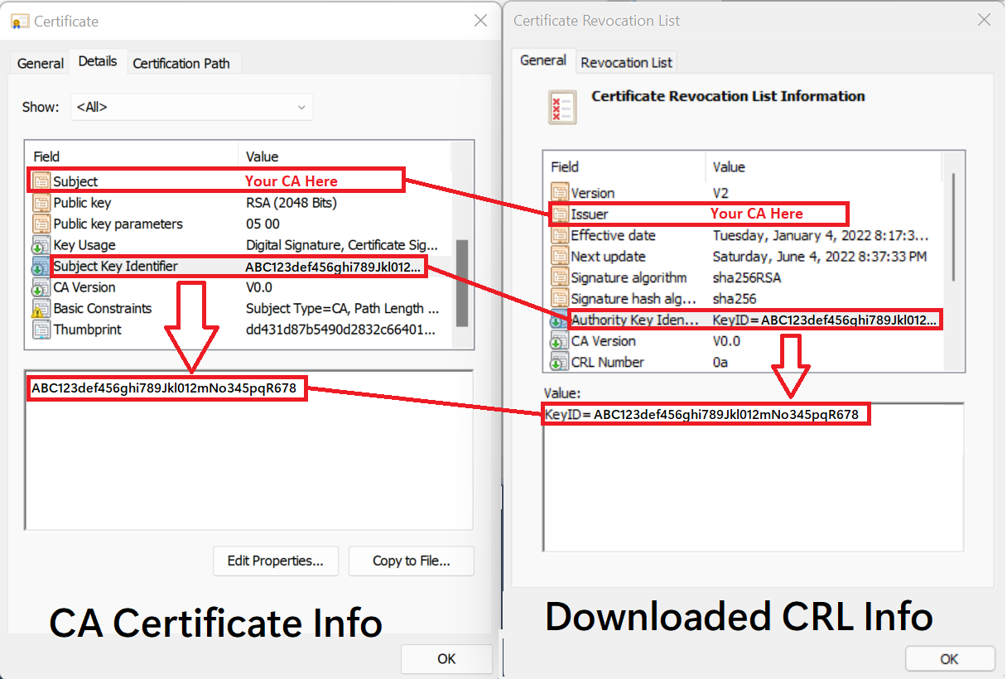Click the Public key field icon
Screen dimensions: 1007x679
coord(41,203)
